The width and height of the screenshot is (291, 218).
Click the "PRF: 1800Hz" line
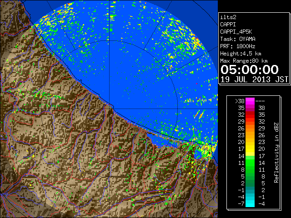tap(238, 46)
